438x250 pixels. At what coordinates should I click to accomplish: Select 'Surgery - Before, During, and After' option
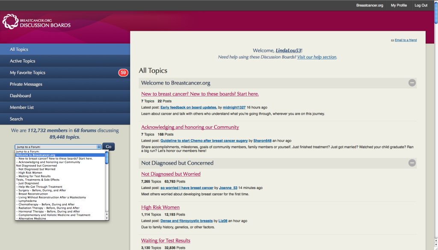60,190
